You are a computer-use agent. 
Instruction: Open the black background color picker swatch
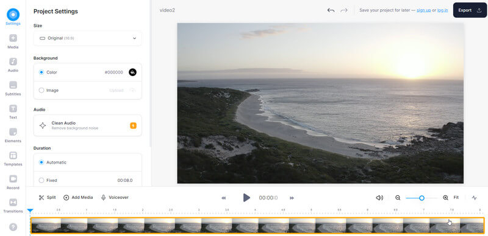(132, 72)
